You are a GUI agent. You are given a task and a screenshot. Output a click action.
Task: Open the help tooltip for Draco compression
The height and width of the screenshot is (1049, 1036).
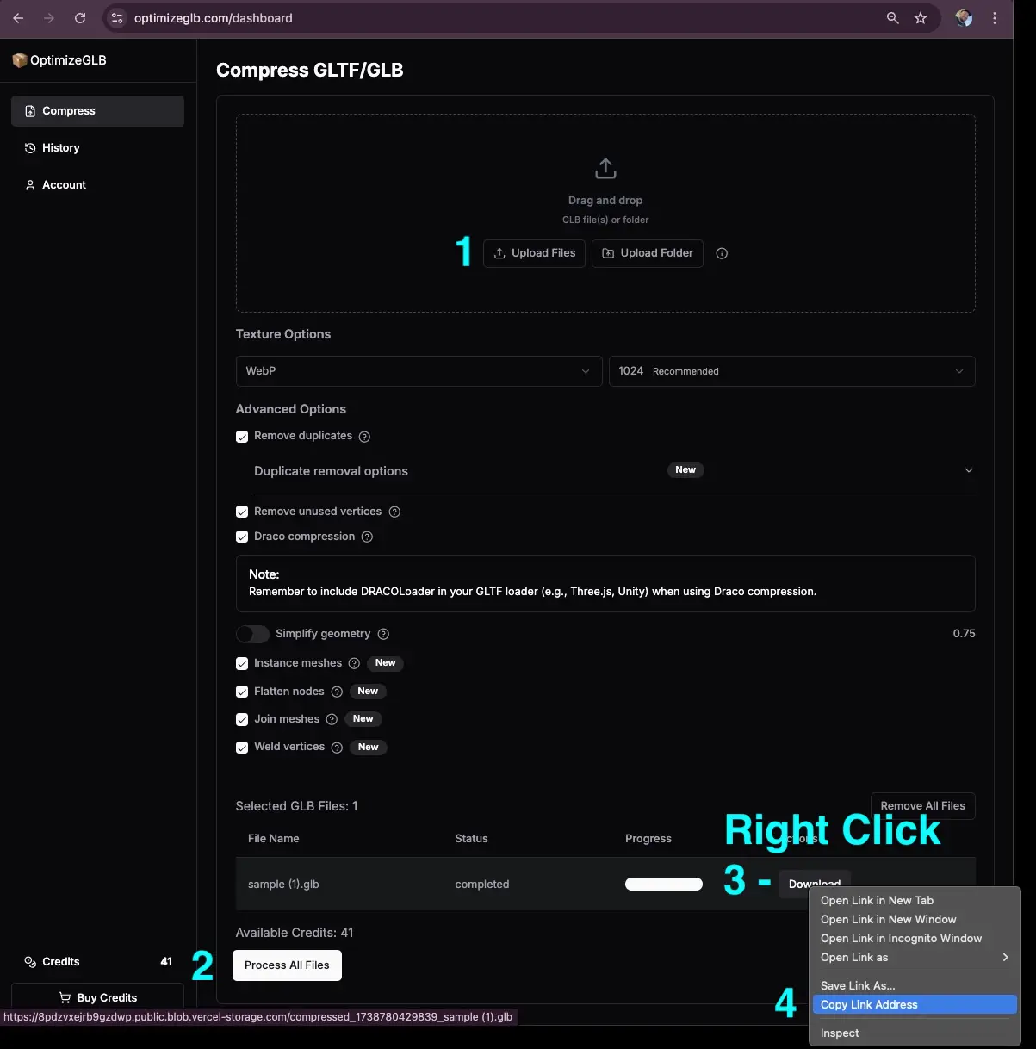tap(367, 537)
